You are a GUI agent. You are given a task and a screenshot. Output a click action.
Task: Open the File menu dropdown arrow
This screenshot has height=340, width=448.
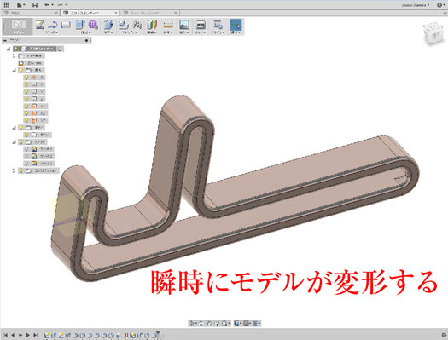24,5
